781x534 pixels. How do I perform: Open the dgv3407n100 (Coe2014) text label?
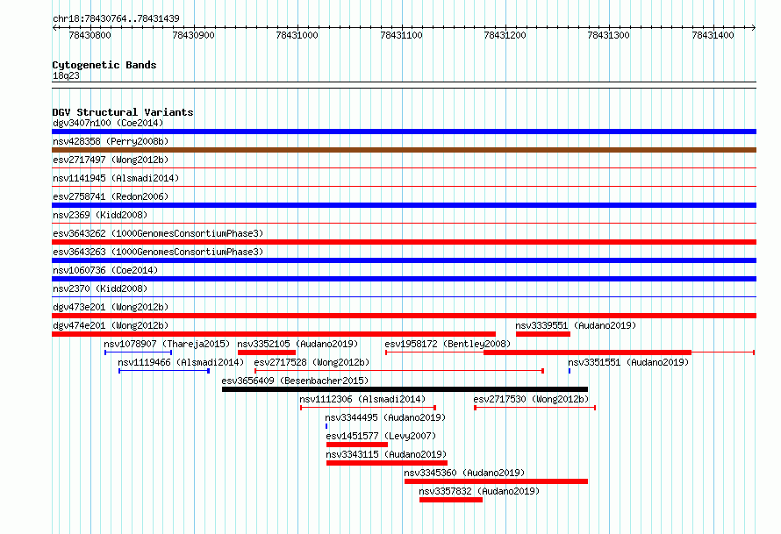(x=108, y=123)
